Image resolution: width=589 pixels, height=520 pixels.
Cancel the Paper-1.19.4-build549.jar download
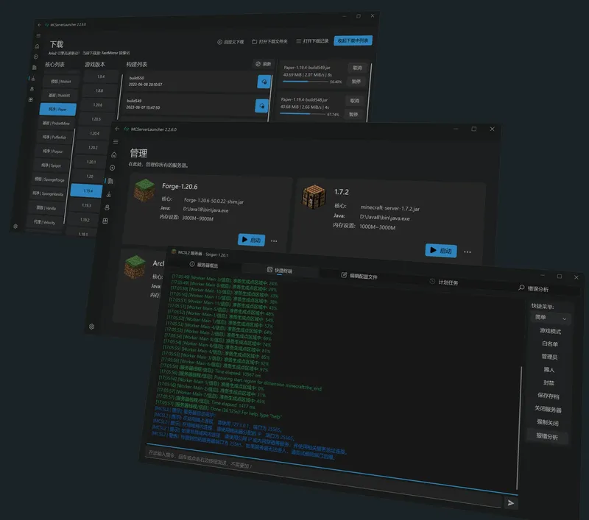357,68
